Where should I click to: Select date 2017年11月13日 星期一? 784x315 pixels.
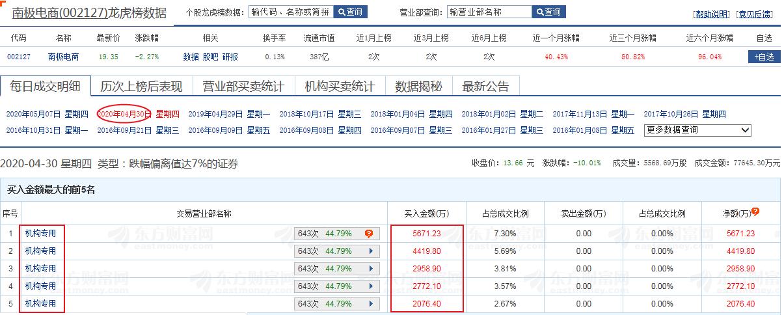click(593, 114)
